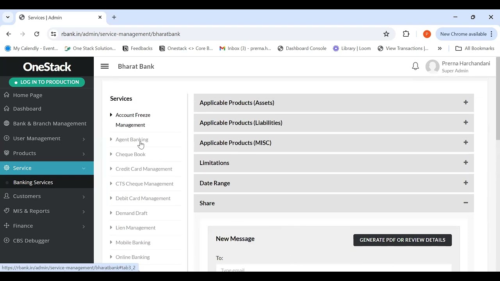Bookmark this page with the star icon
Screen dimensions: 500x281
[x=386, y=34]
